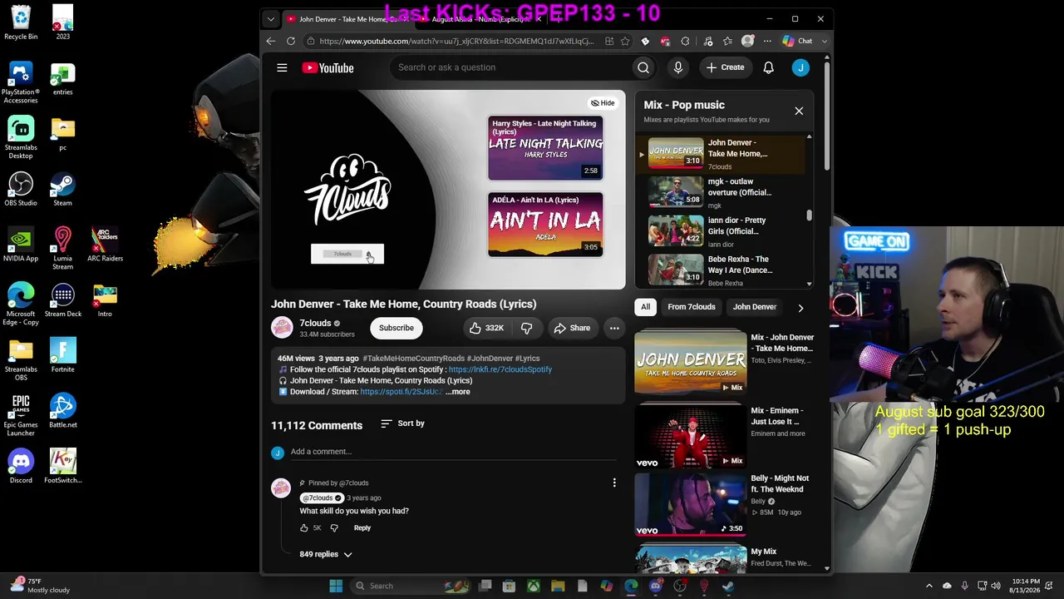Switch to the John Denver browser tab
The width and height of the screenshot is (1064, 599).
(x=347, y=19)
